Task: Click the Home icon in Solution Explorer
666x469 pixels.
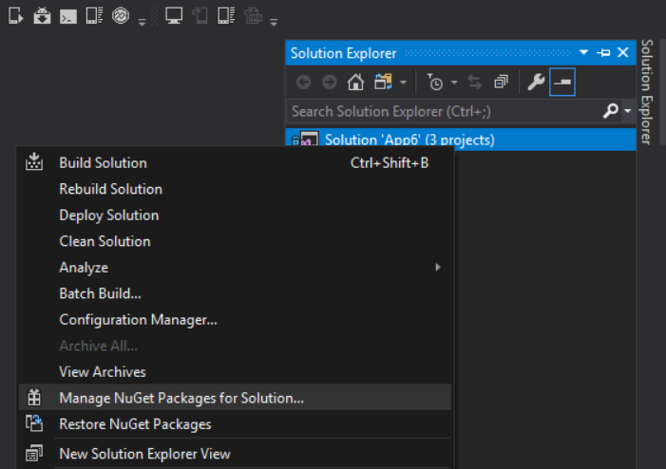Action: tap(355, 82)
